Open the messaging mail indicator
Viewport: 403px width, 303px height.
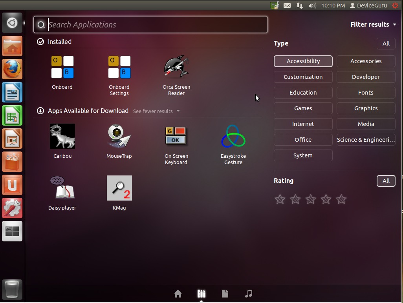287,5
